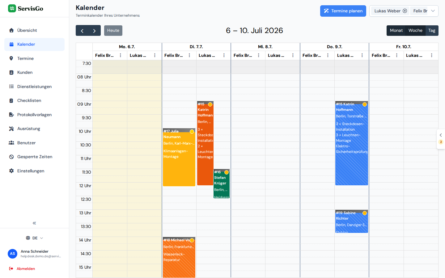This screenshot has height=278, width=445.
Task: Click status dot on appointment #16
Action: (x=227, y=172)
